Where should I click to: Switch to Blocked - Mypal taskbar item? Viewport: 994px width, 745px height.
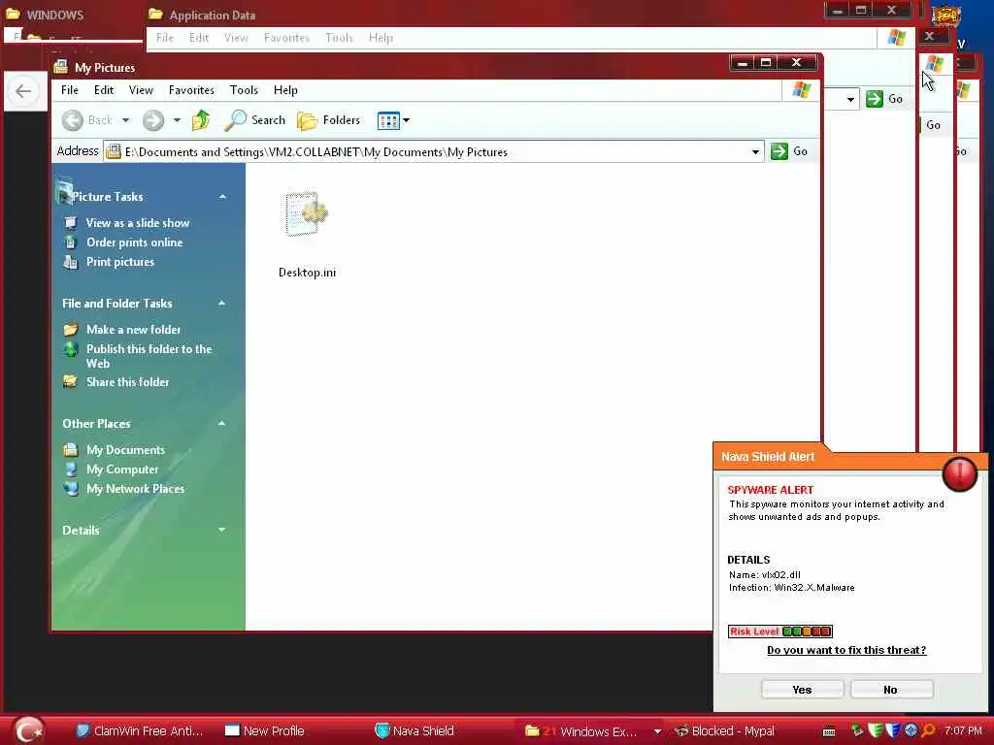pyautogui.click(x=724, y=731)
